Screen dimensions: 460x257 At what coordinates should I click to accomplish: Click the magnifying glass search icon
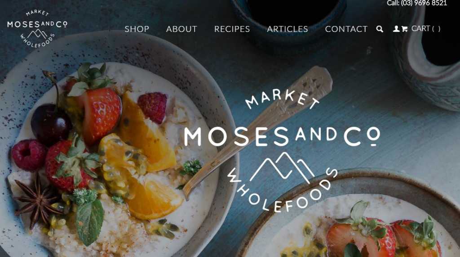(380, 29)
